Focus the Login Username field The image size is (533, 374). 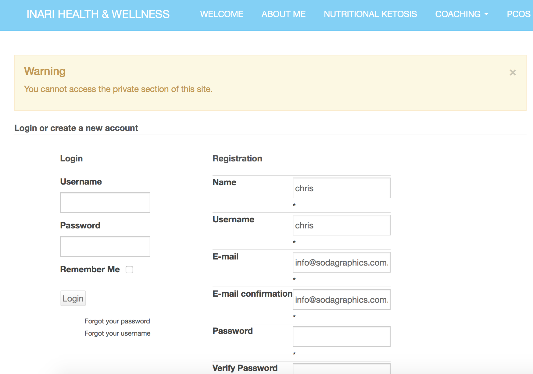coord(105,203)
